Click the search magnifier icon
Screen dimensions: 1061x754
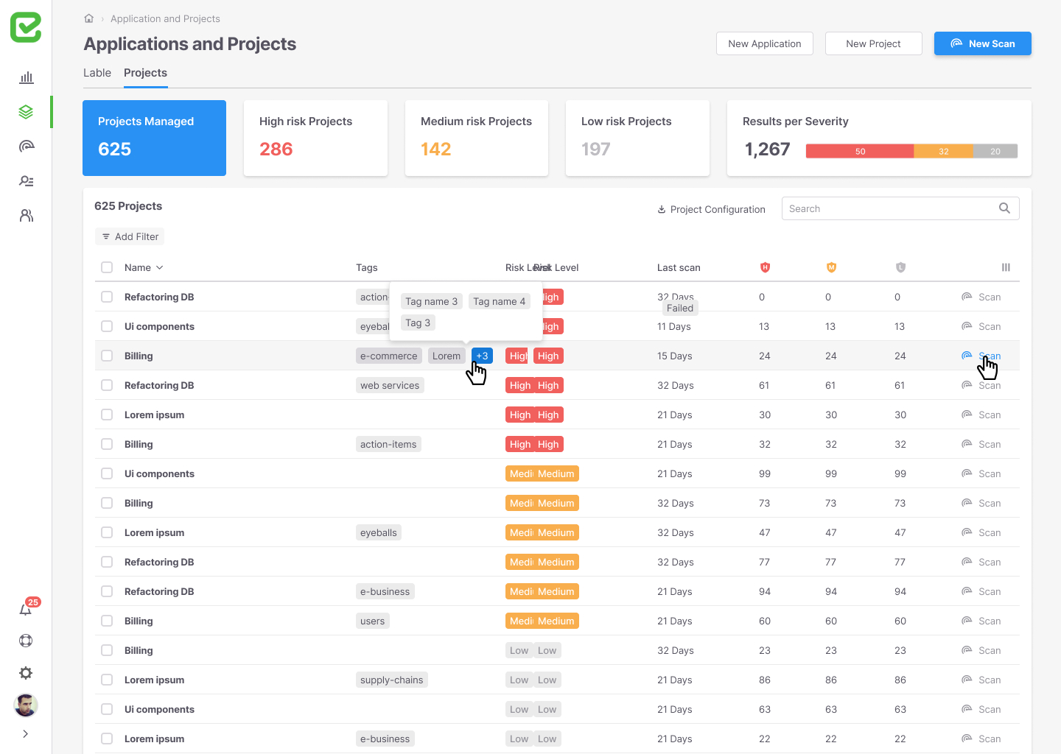(x=1004, y=208)
